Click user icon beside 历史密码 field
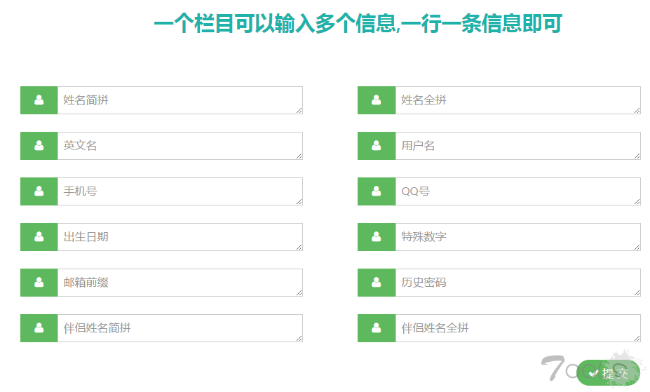This screenshot has height=392, width=650. click(x=377, y=283)
